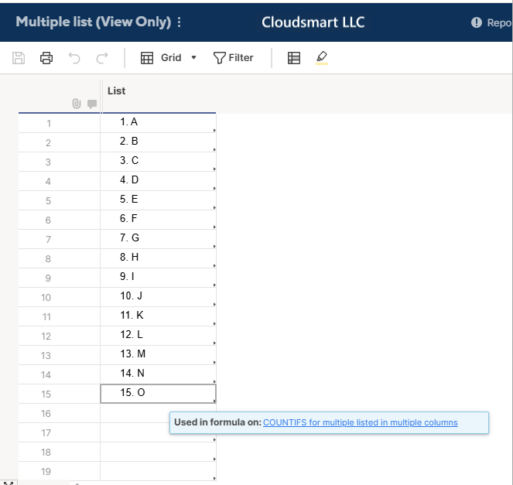Open sheet options menu next to title
513x485 pixels.
tap(179, 22)
